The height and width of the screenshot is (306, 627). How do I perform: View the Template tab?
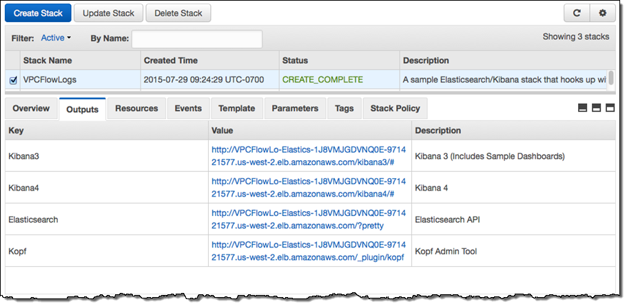coord(236,109)
